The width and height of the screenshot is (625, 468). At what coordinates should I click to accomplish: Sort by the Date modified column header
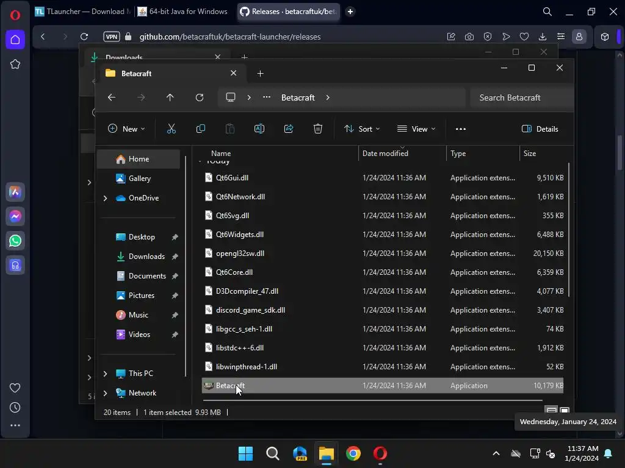403,154
